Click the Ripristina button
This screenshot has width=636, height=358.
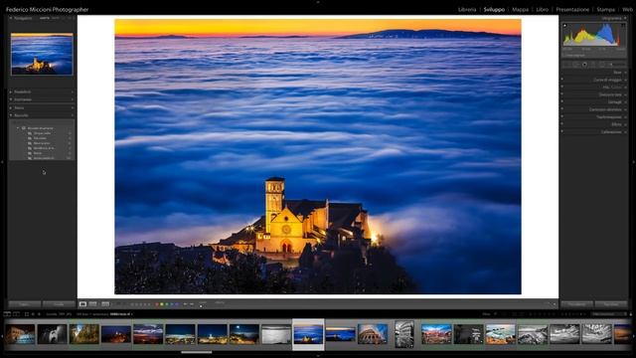[x=611, y=304]
